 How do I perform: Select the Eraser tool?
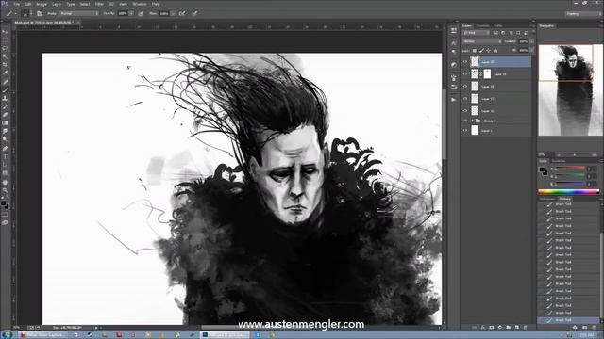point(5,115)
